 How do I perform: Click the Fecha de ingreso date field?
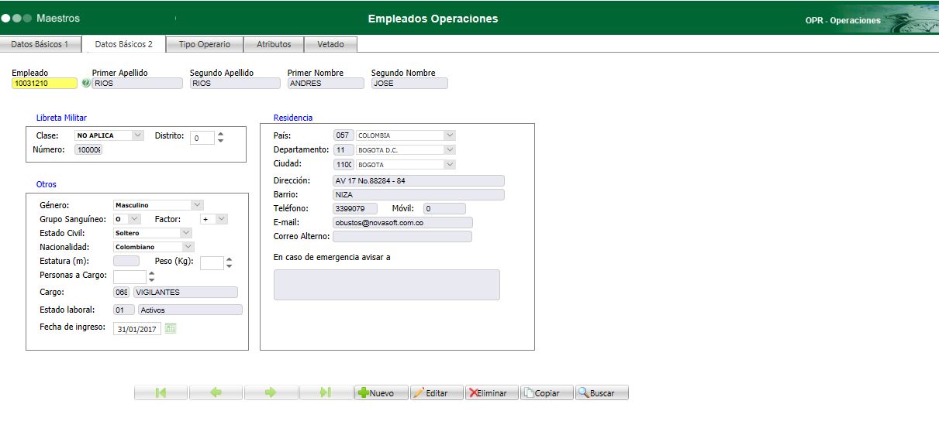(137, 329)
